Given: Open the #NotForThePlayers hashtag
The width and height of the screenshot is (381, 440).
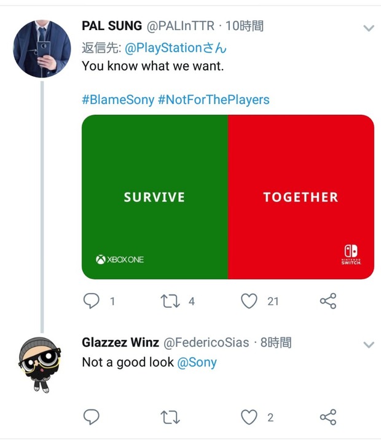Looking at the screenshot, I should [x=213, y=100].
